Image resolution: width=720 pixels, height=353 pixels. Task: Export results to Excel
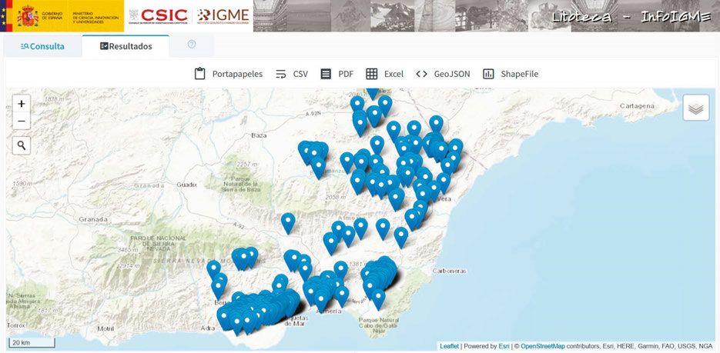[384, 74]
